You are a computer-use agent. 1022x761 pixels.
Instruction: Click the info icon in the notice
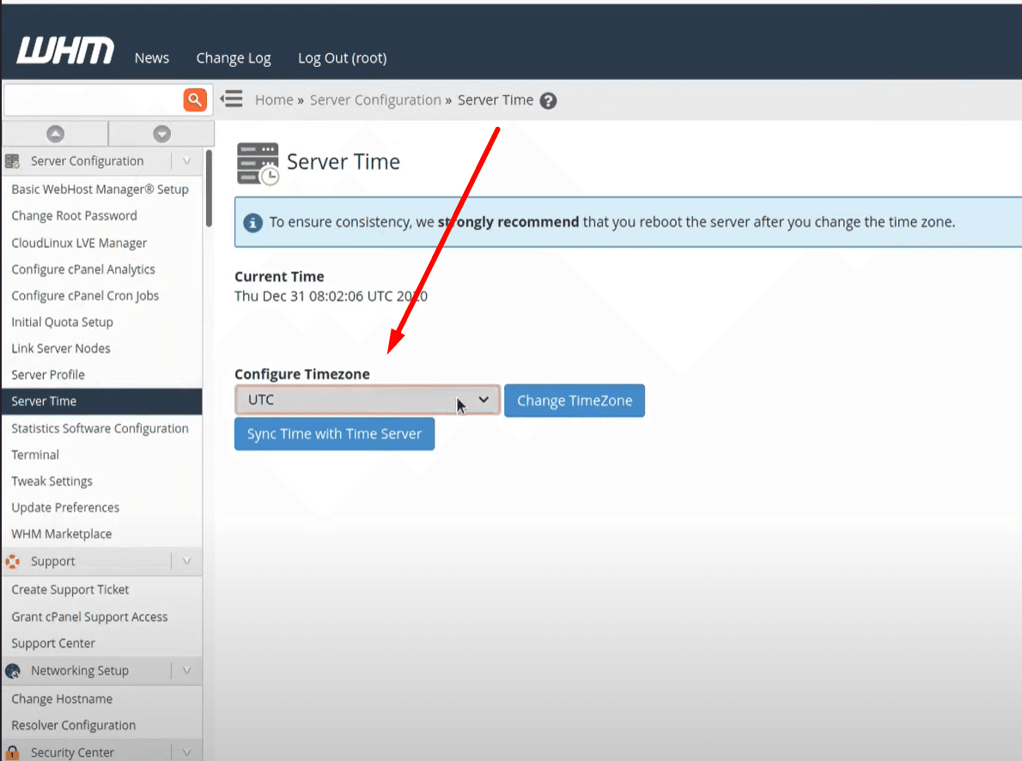pyautogui.click(x=252, y=222)
